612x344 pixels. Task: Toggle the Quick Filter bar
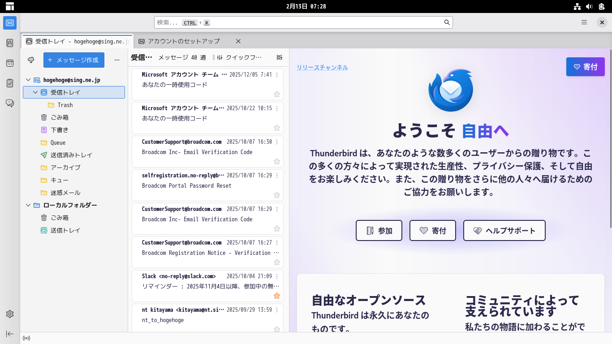[x=240, y=57]
